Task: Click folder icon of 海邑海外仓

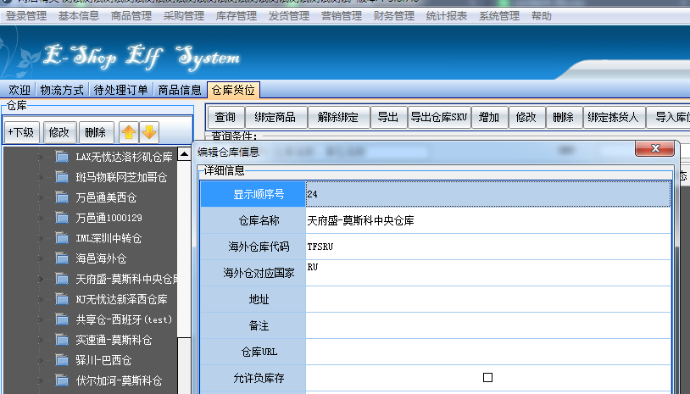Action: [61, 258]
